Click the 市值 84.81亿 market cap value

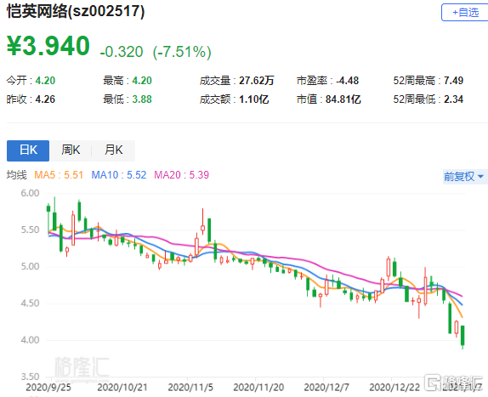tap(343, 99)
